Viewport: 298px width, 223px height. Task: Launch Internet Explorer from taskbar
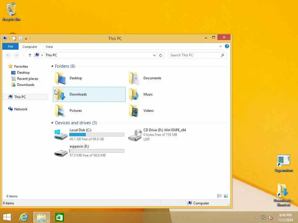click(24, 217)
